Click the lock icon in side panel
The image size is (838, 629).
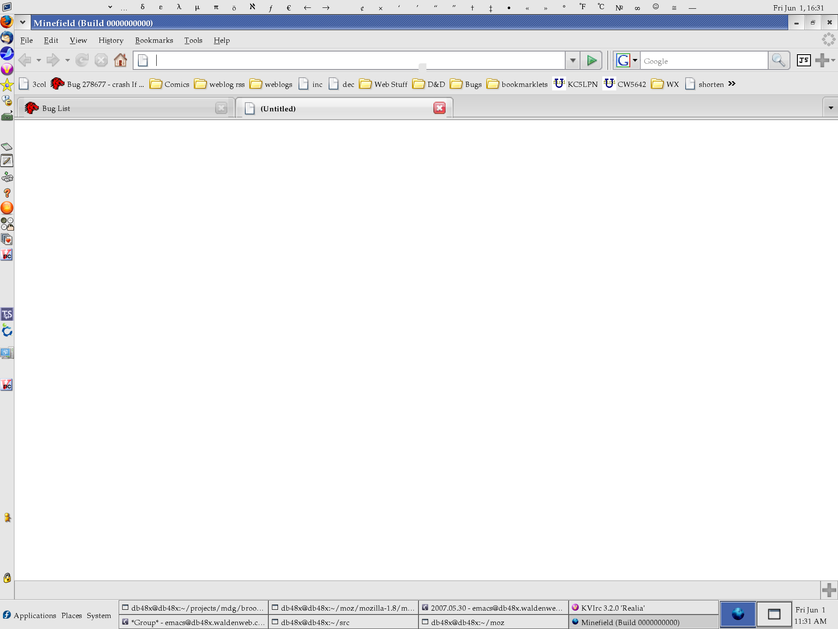click(x=7, y=578)
